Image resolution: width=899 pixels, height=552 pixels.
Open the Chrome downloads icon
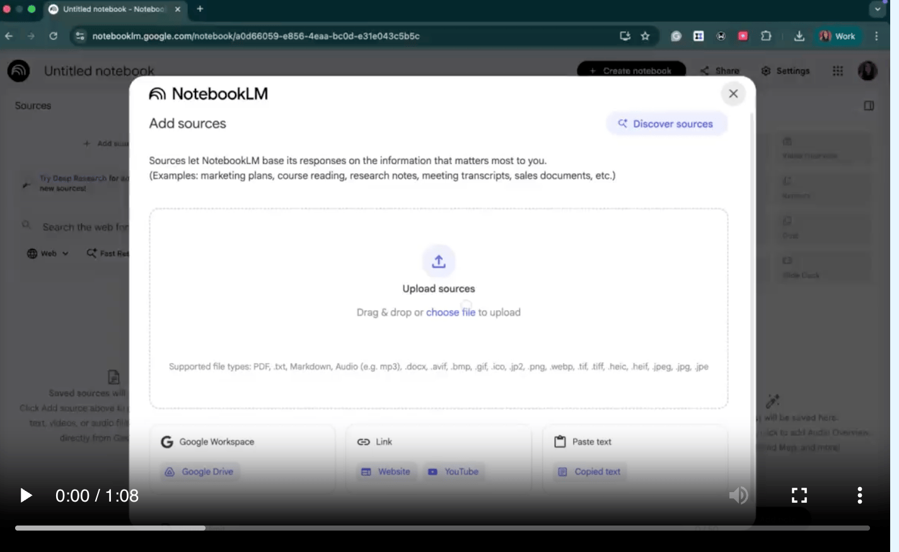coord(799,36)
